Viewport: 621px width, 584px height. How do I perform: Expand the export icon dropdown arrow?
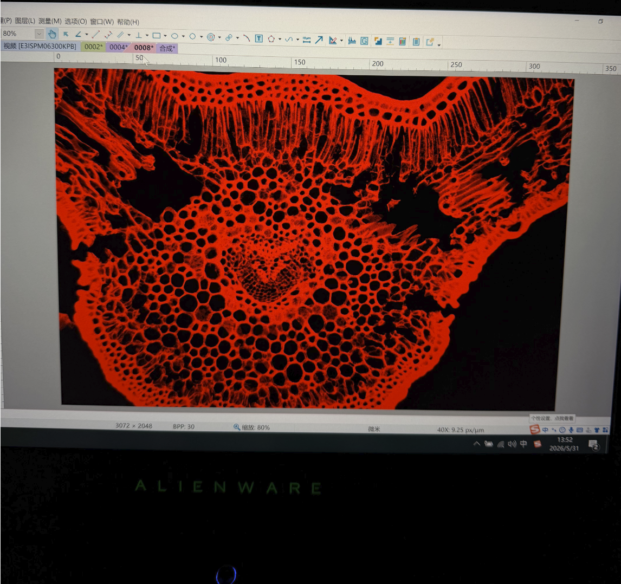[x=439, y=45]
